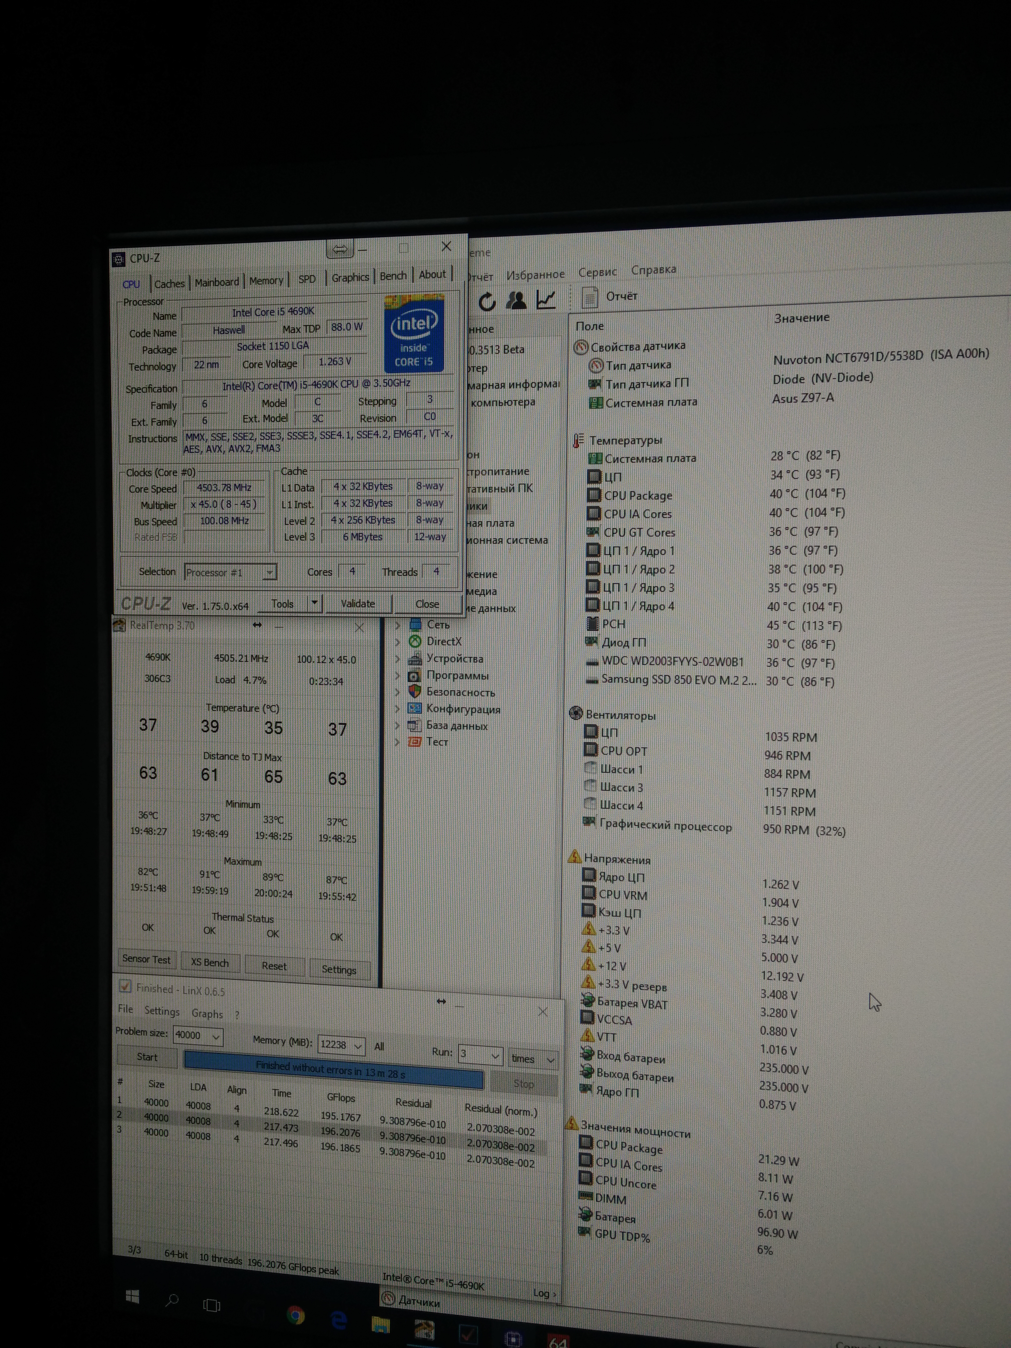Click the AIDA64 refresh toolbar icon
1011x1348 pixels.
click(x=487, y=302)
